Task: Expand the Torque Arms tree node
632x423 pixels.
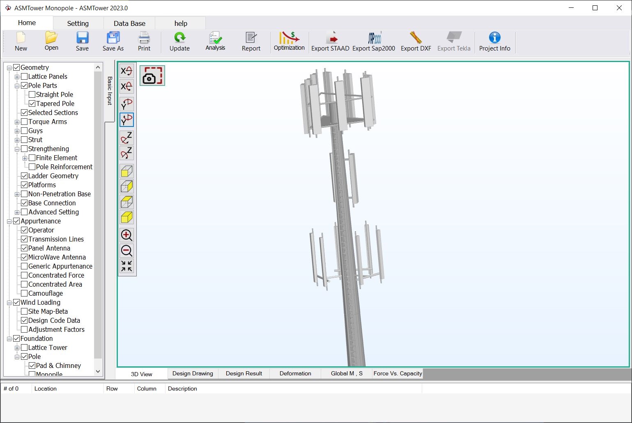Action: pos(17,122)
